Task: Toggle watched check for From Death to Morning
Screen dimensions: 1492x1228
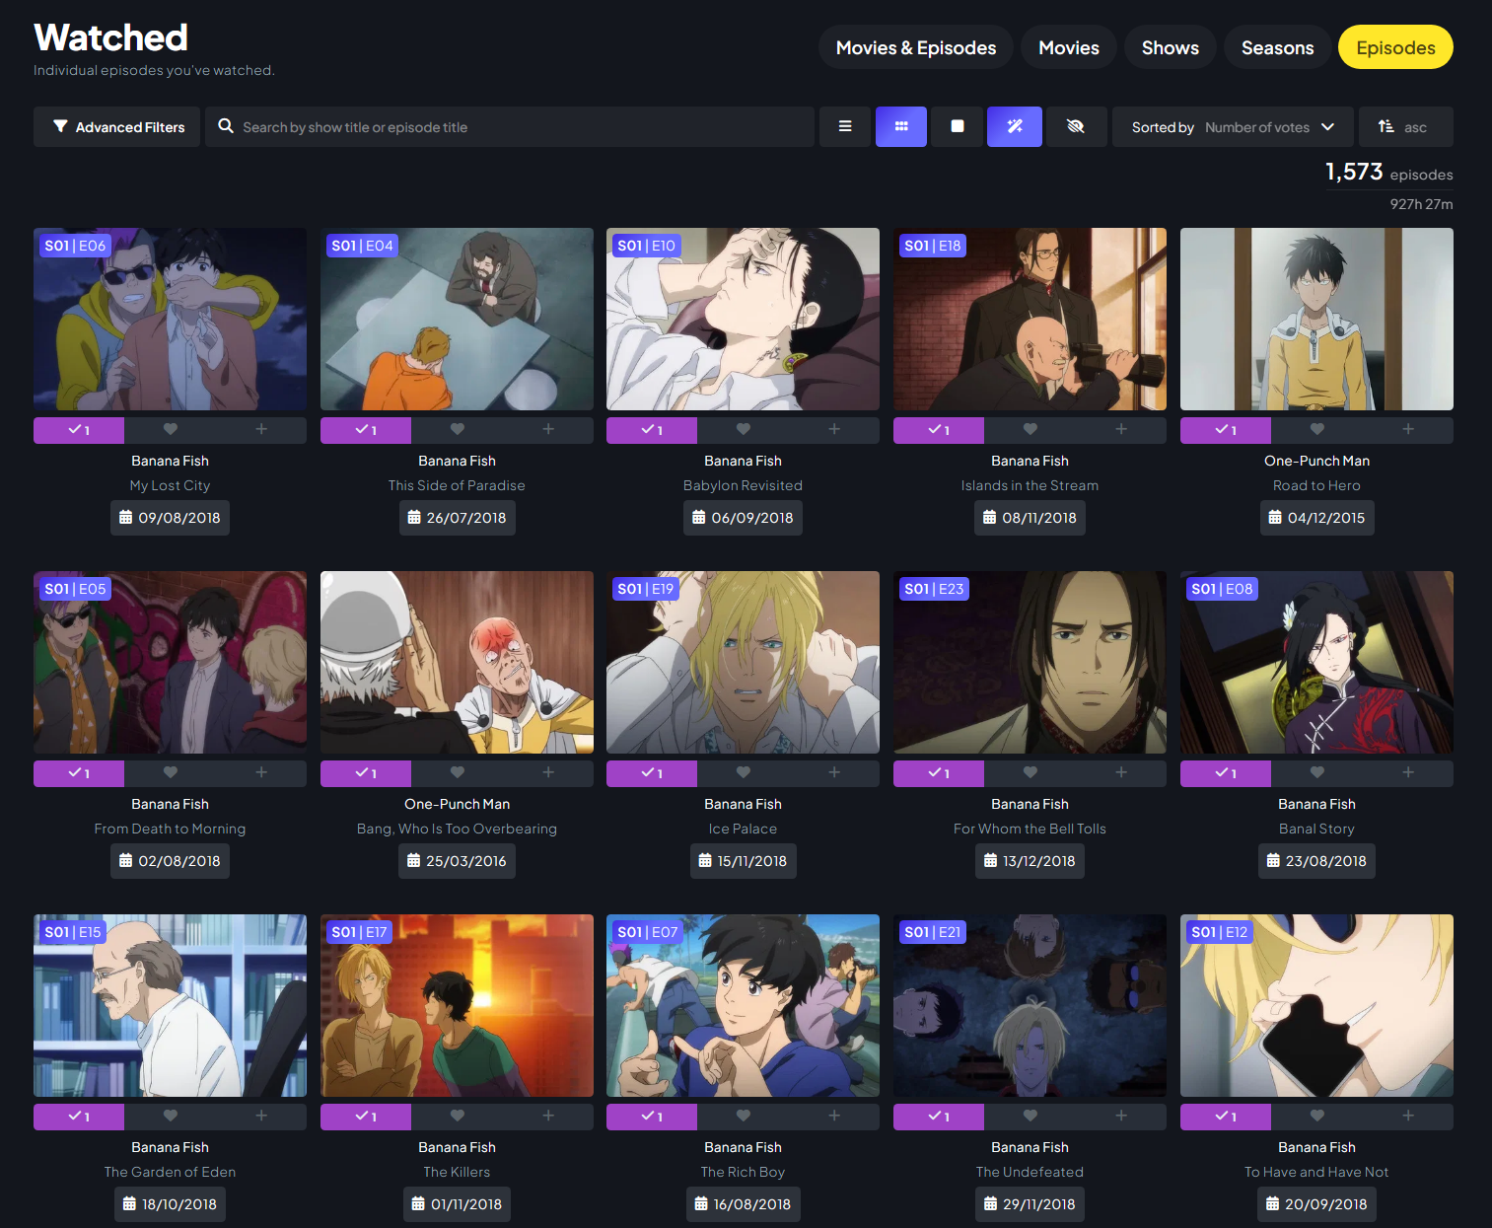Action: click(79, 773)
